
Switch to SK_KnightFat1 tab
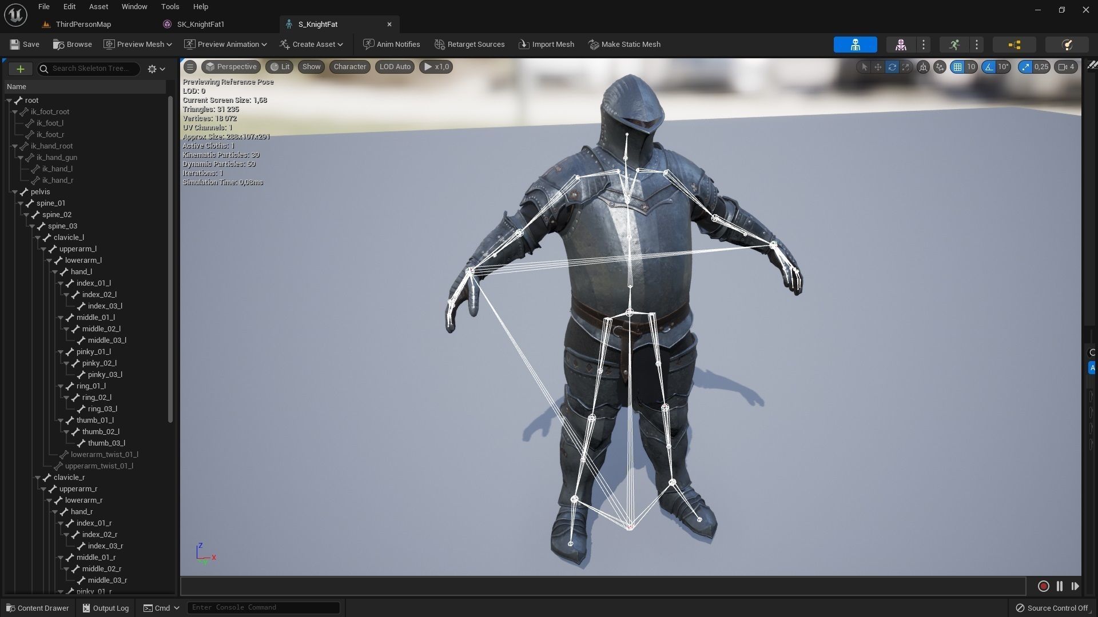(201, 25)
